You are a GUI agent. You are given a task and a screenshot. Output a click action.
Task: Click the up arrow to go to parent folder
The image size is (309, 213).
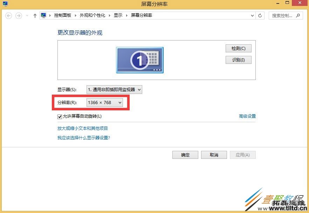(35, 15)
